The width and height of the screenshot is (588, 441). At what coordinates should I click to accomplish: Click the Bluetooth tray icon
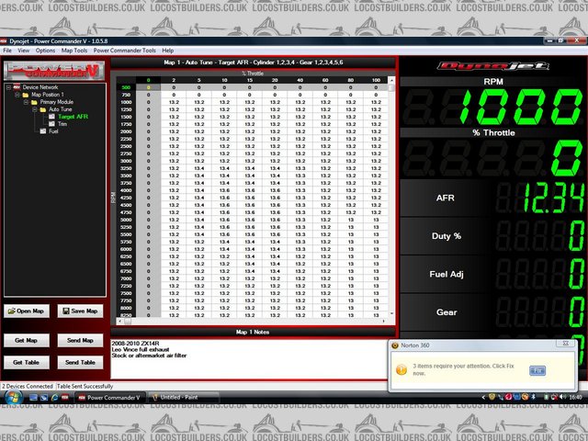[x=533, y=397]
